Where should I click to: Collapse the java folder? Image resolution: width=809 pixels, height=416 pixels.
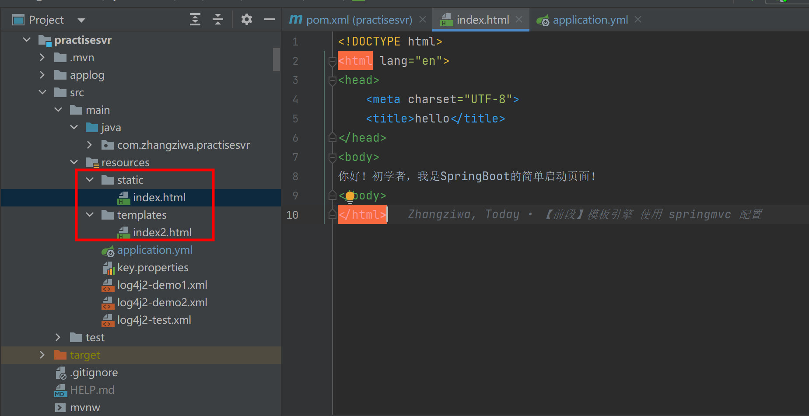tap(74, 127)
